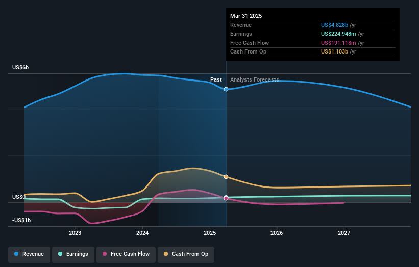Screen dimensions: 419x267
Task: Select the 2027 x-axis label
Action: tap(344, 233)
